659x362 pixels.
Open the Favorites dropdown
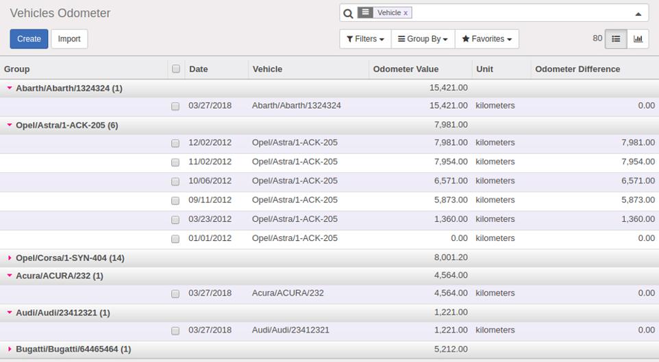point(486,39)
